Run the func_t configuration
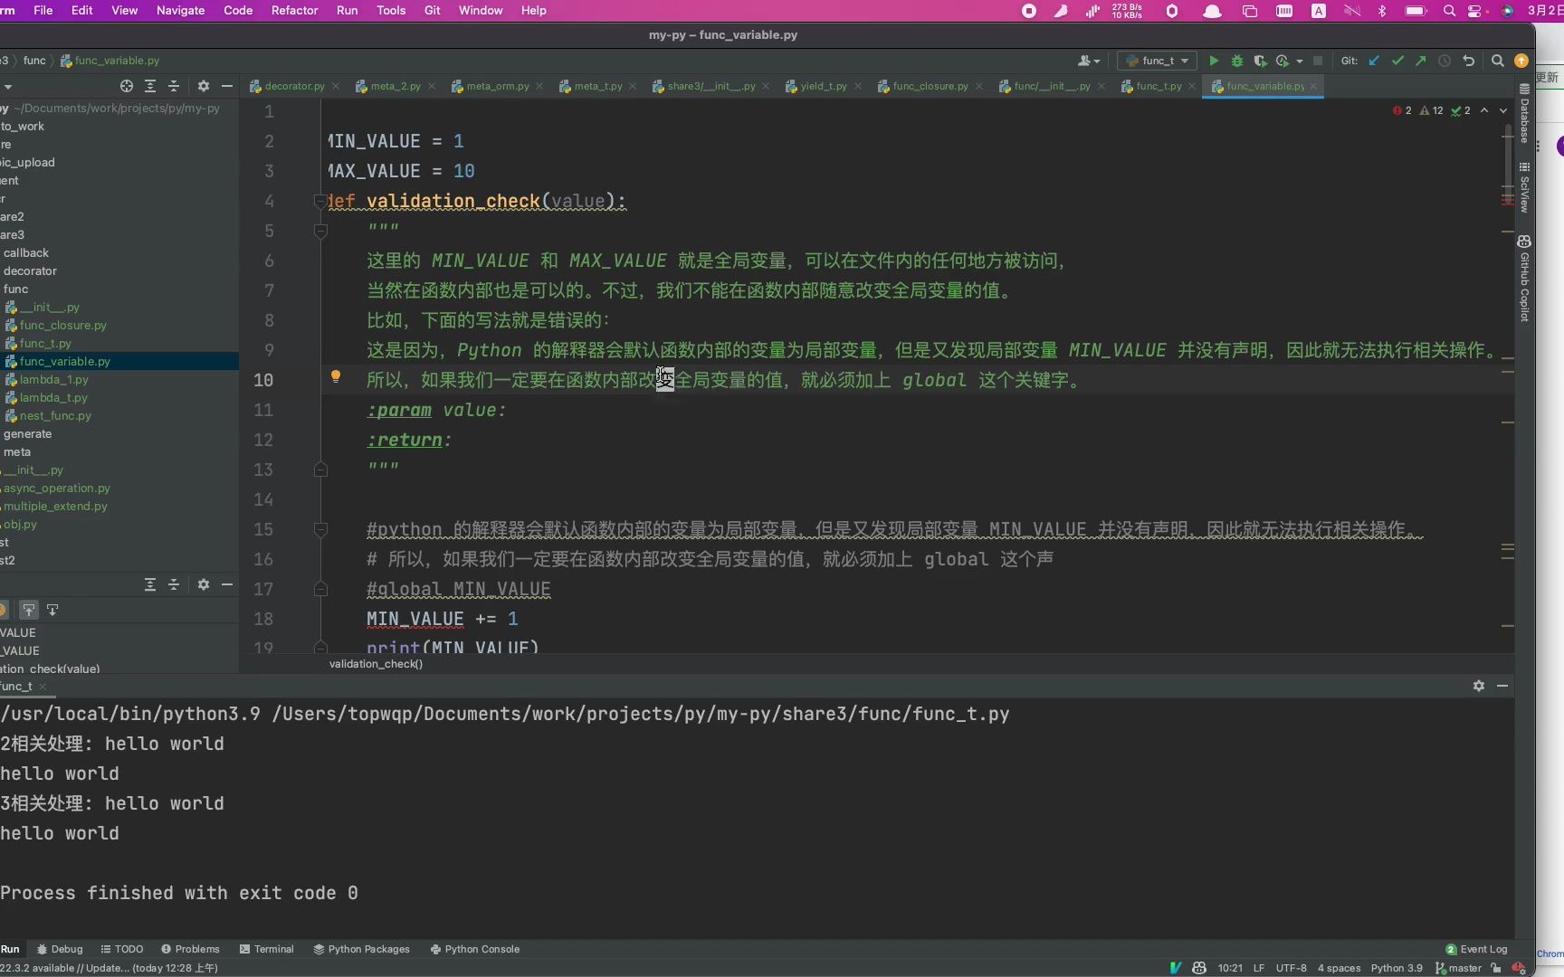 [x=1214, y=61]
